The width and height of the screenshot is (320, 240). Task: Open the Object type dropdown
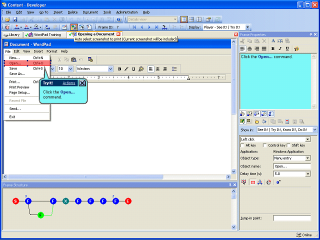coord(308,158)
